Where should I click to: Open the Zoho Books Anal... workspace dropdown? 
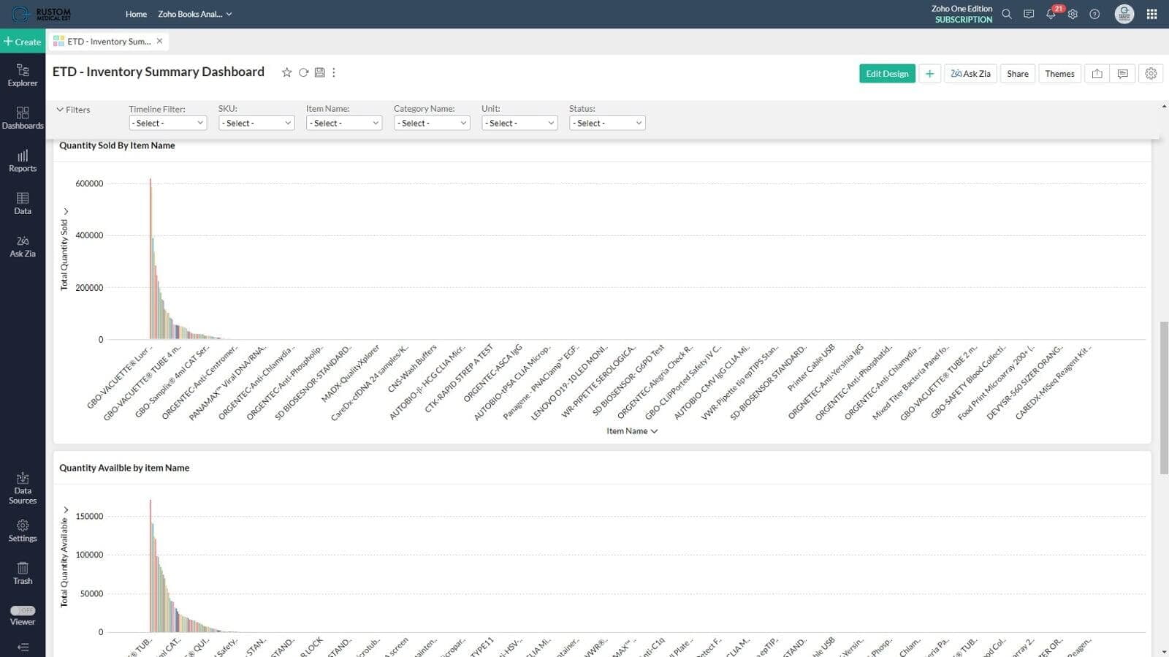pyautogui.click(x=194, y=14)
